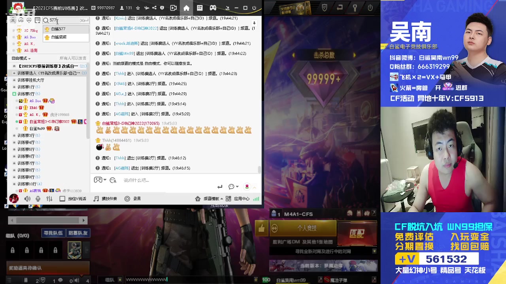Click the location pin icon above user list
This screenshot has width=506, height=284.
pos(29,20)
